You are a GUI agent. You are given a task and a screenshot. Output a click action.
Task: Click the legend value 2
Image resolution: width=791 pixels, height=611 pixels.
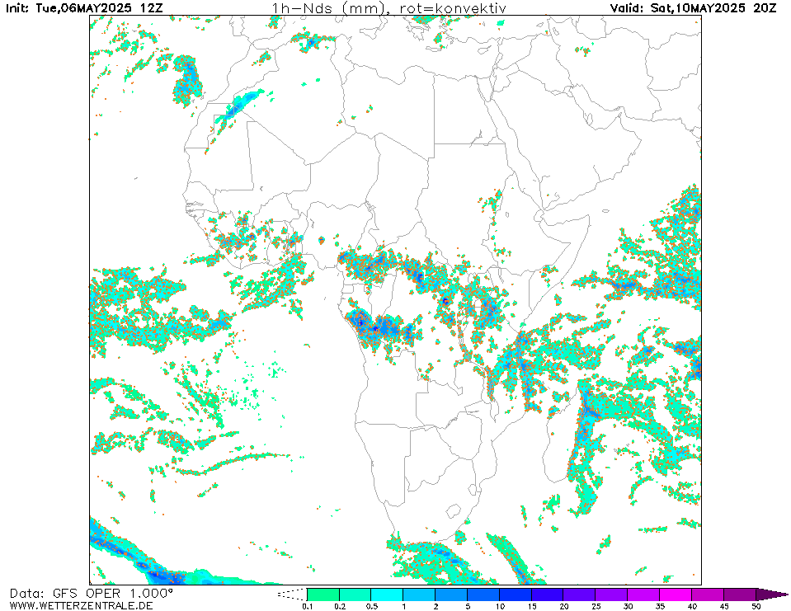coord(436,606)
